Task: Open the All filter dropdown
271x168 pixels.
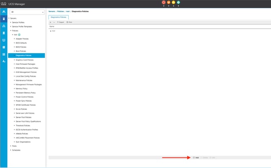Action: [27, 12]
